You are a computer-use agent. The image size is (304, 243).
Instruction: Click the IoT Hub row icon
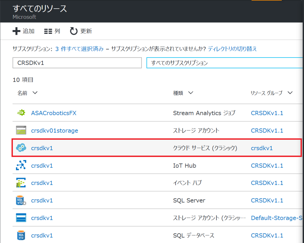[x=21, y=165]
